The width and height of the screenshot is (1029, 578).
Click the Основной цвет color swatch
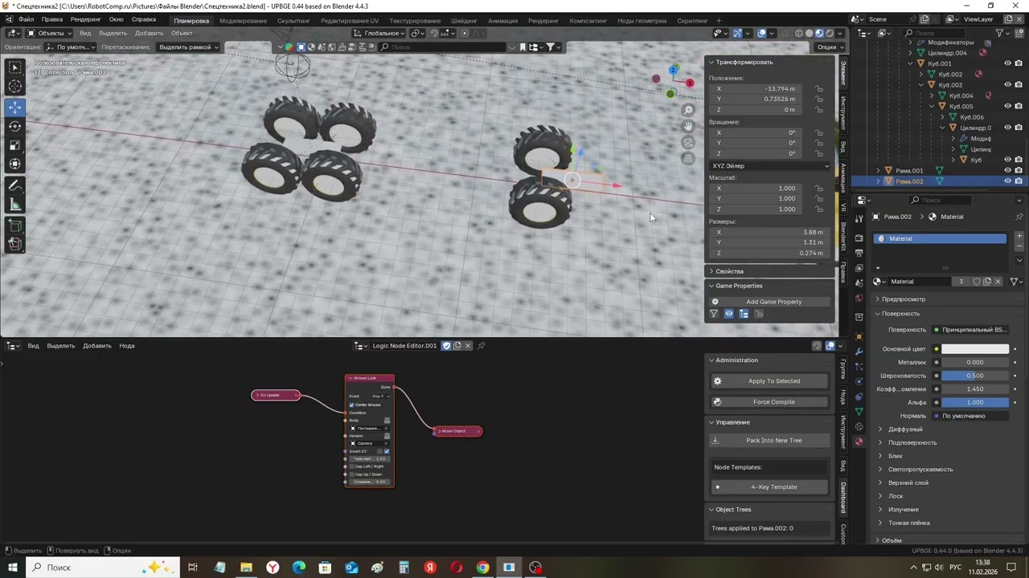pos(975,349)
